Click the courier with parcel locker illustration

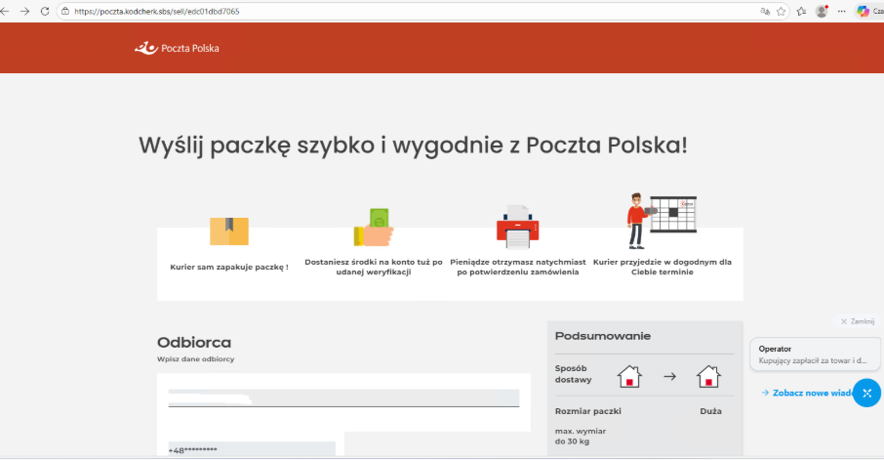662,219
